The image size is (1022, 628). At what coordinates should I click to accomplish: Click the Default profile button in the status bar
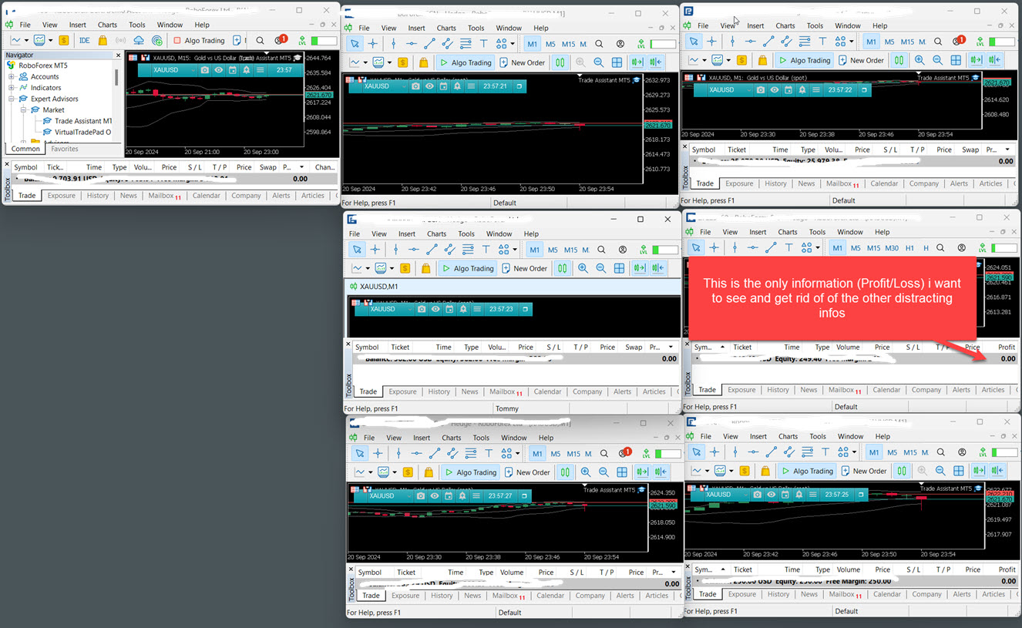coord(505,203)
